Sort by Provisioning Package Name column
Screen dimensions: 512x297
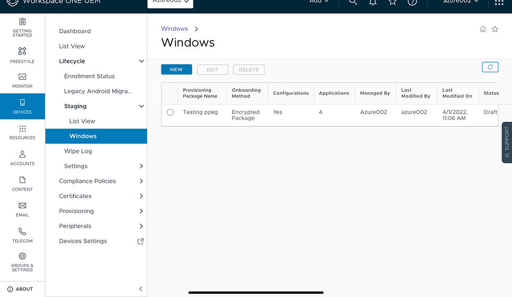pos(200,93)
